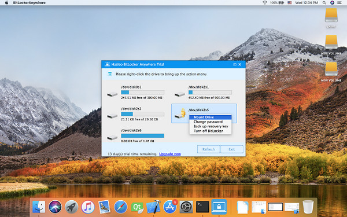Open the App Store from the Dock

click(170, 207)
